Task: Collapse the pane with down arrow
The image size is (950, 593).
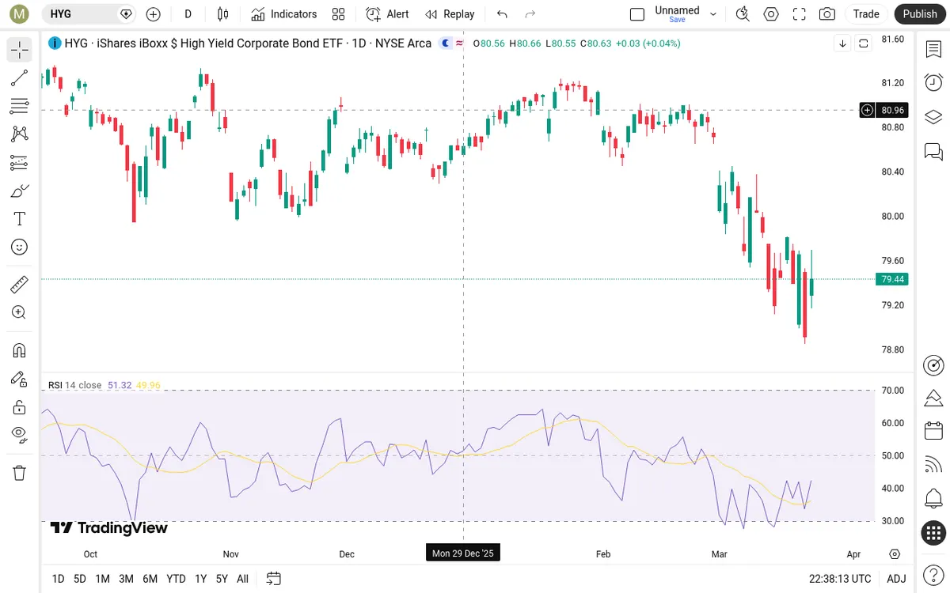Action: pos(842,43)
